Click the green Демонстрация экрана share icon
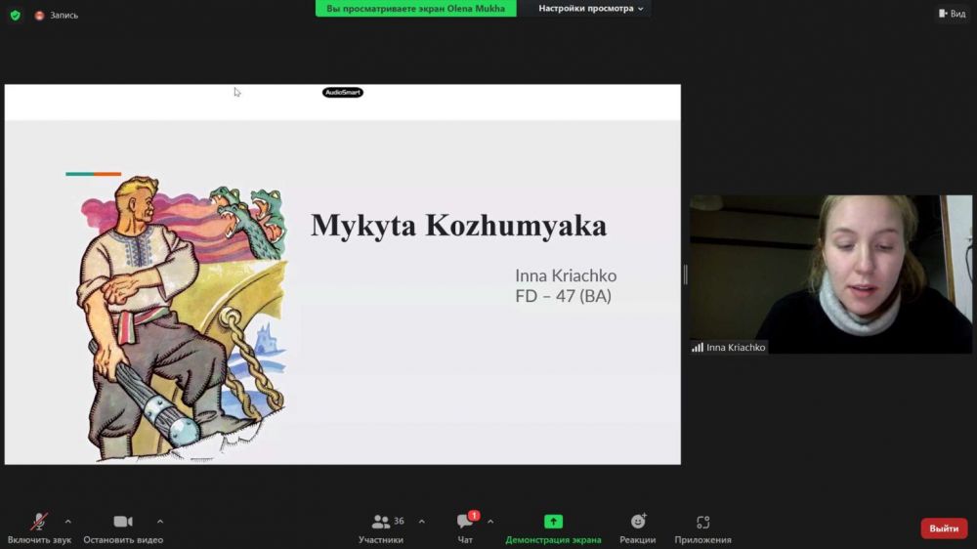Image resolution: width=977 pixels, height=549 pixels. click(553, 522)
